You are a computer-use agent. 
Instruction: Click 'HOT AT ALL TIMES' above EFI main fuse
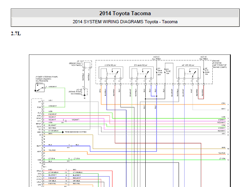[x=157, y=58]
